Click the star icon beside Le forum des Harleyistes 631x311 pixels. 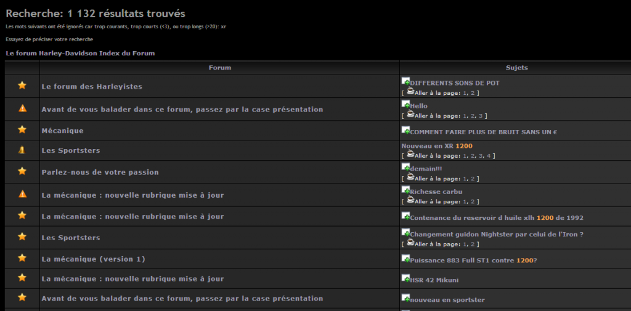[22, 85]
